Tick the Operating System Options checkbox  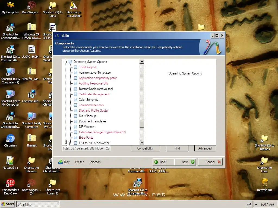70,62
